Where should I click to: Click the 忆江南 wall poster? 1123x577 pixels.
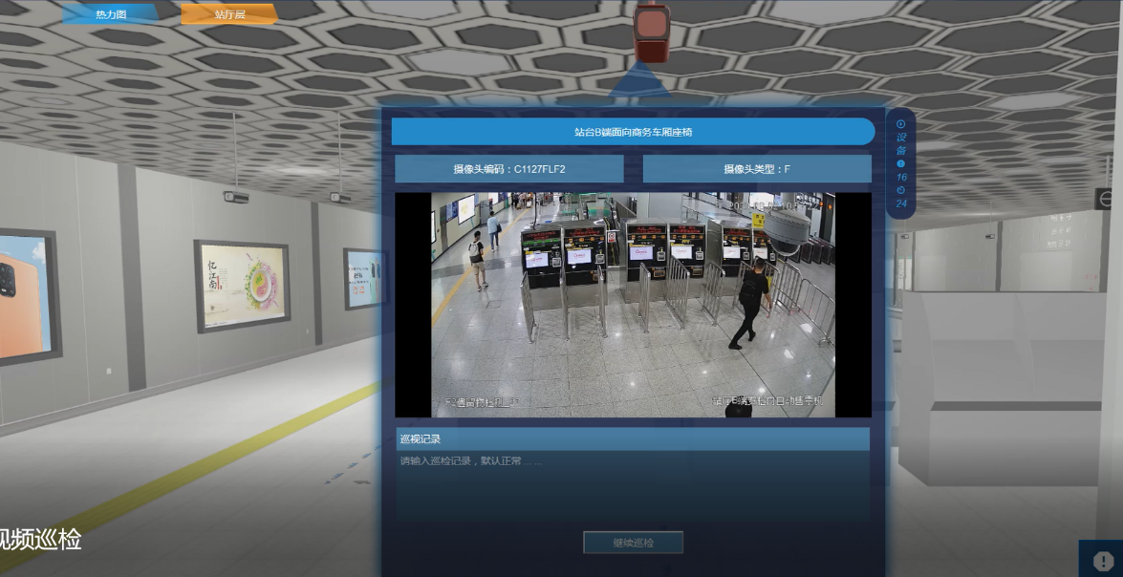coord(242,284)
